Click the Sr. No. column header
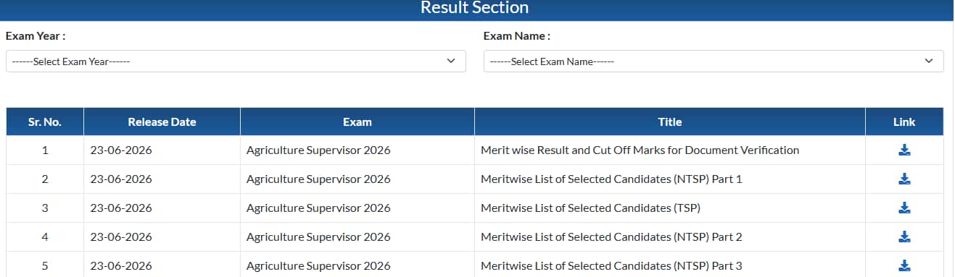Screen dimensions: 955x277 point(45,122)
